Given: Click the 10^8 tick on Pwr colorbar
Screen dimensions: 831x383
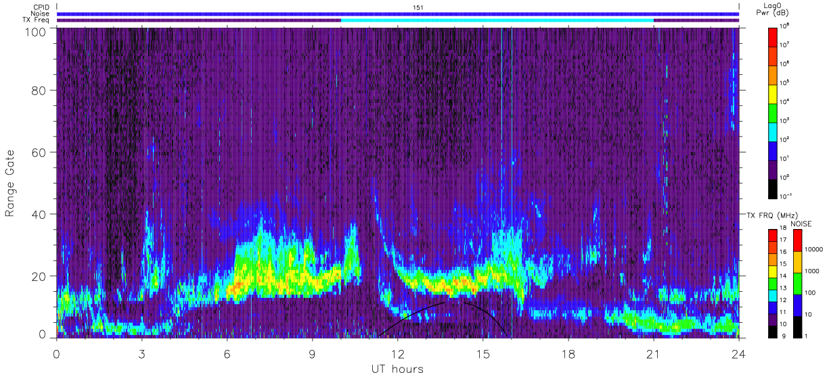Looking at the screenshot, I should [x=786, y=26].
